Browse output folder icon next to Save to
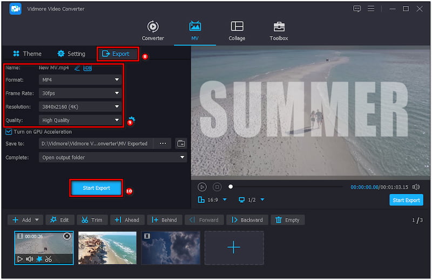Screen dimensions: 432x280 tap(181, 144)
